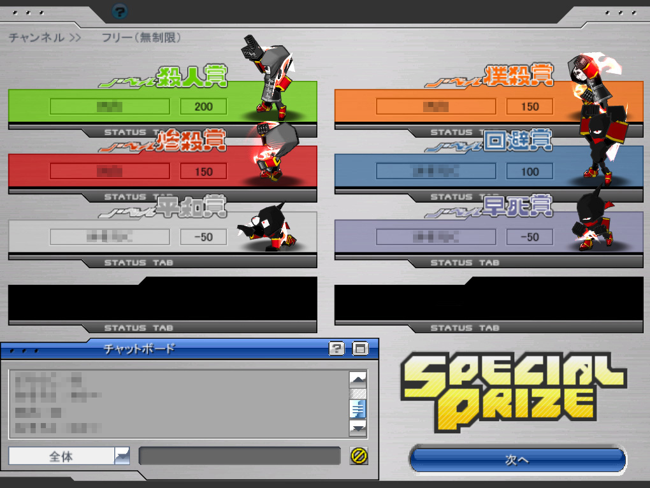This screenshot has height=488, width=650.
Task: Open STATUS TAB under 早死賞 panel
Action: pos(465,262)
